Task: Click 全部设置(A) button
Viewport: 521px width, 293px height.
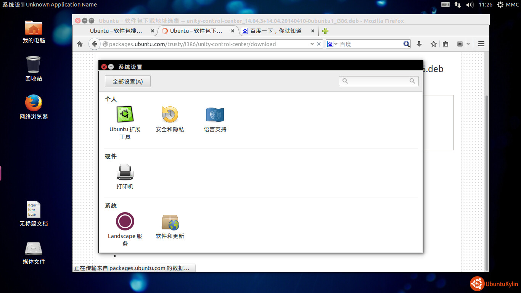Action: tap(127, 81)
